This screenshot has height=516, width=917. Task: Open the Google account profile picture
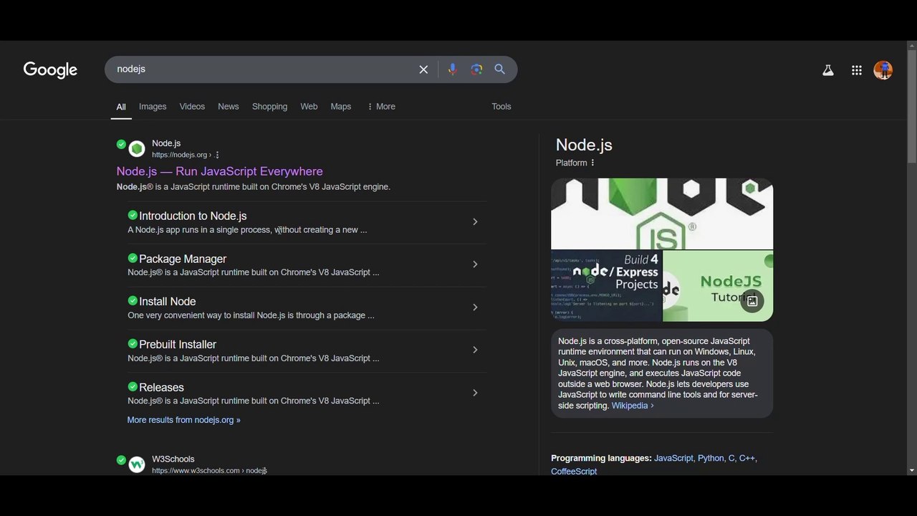point(883,70)
